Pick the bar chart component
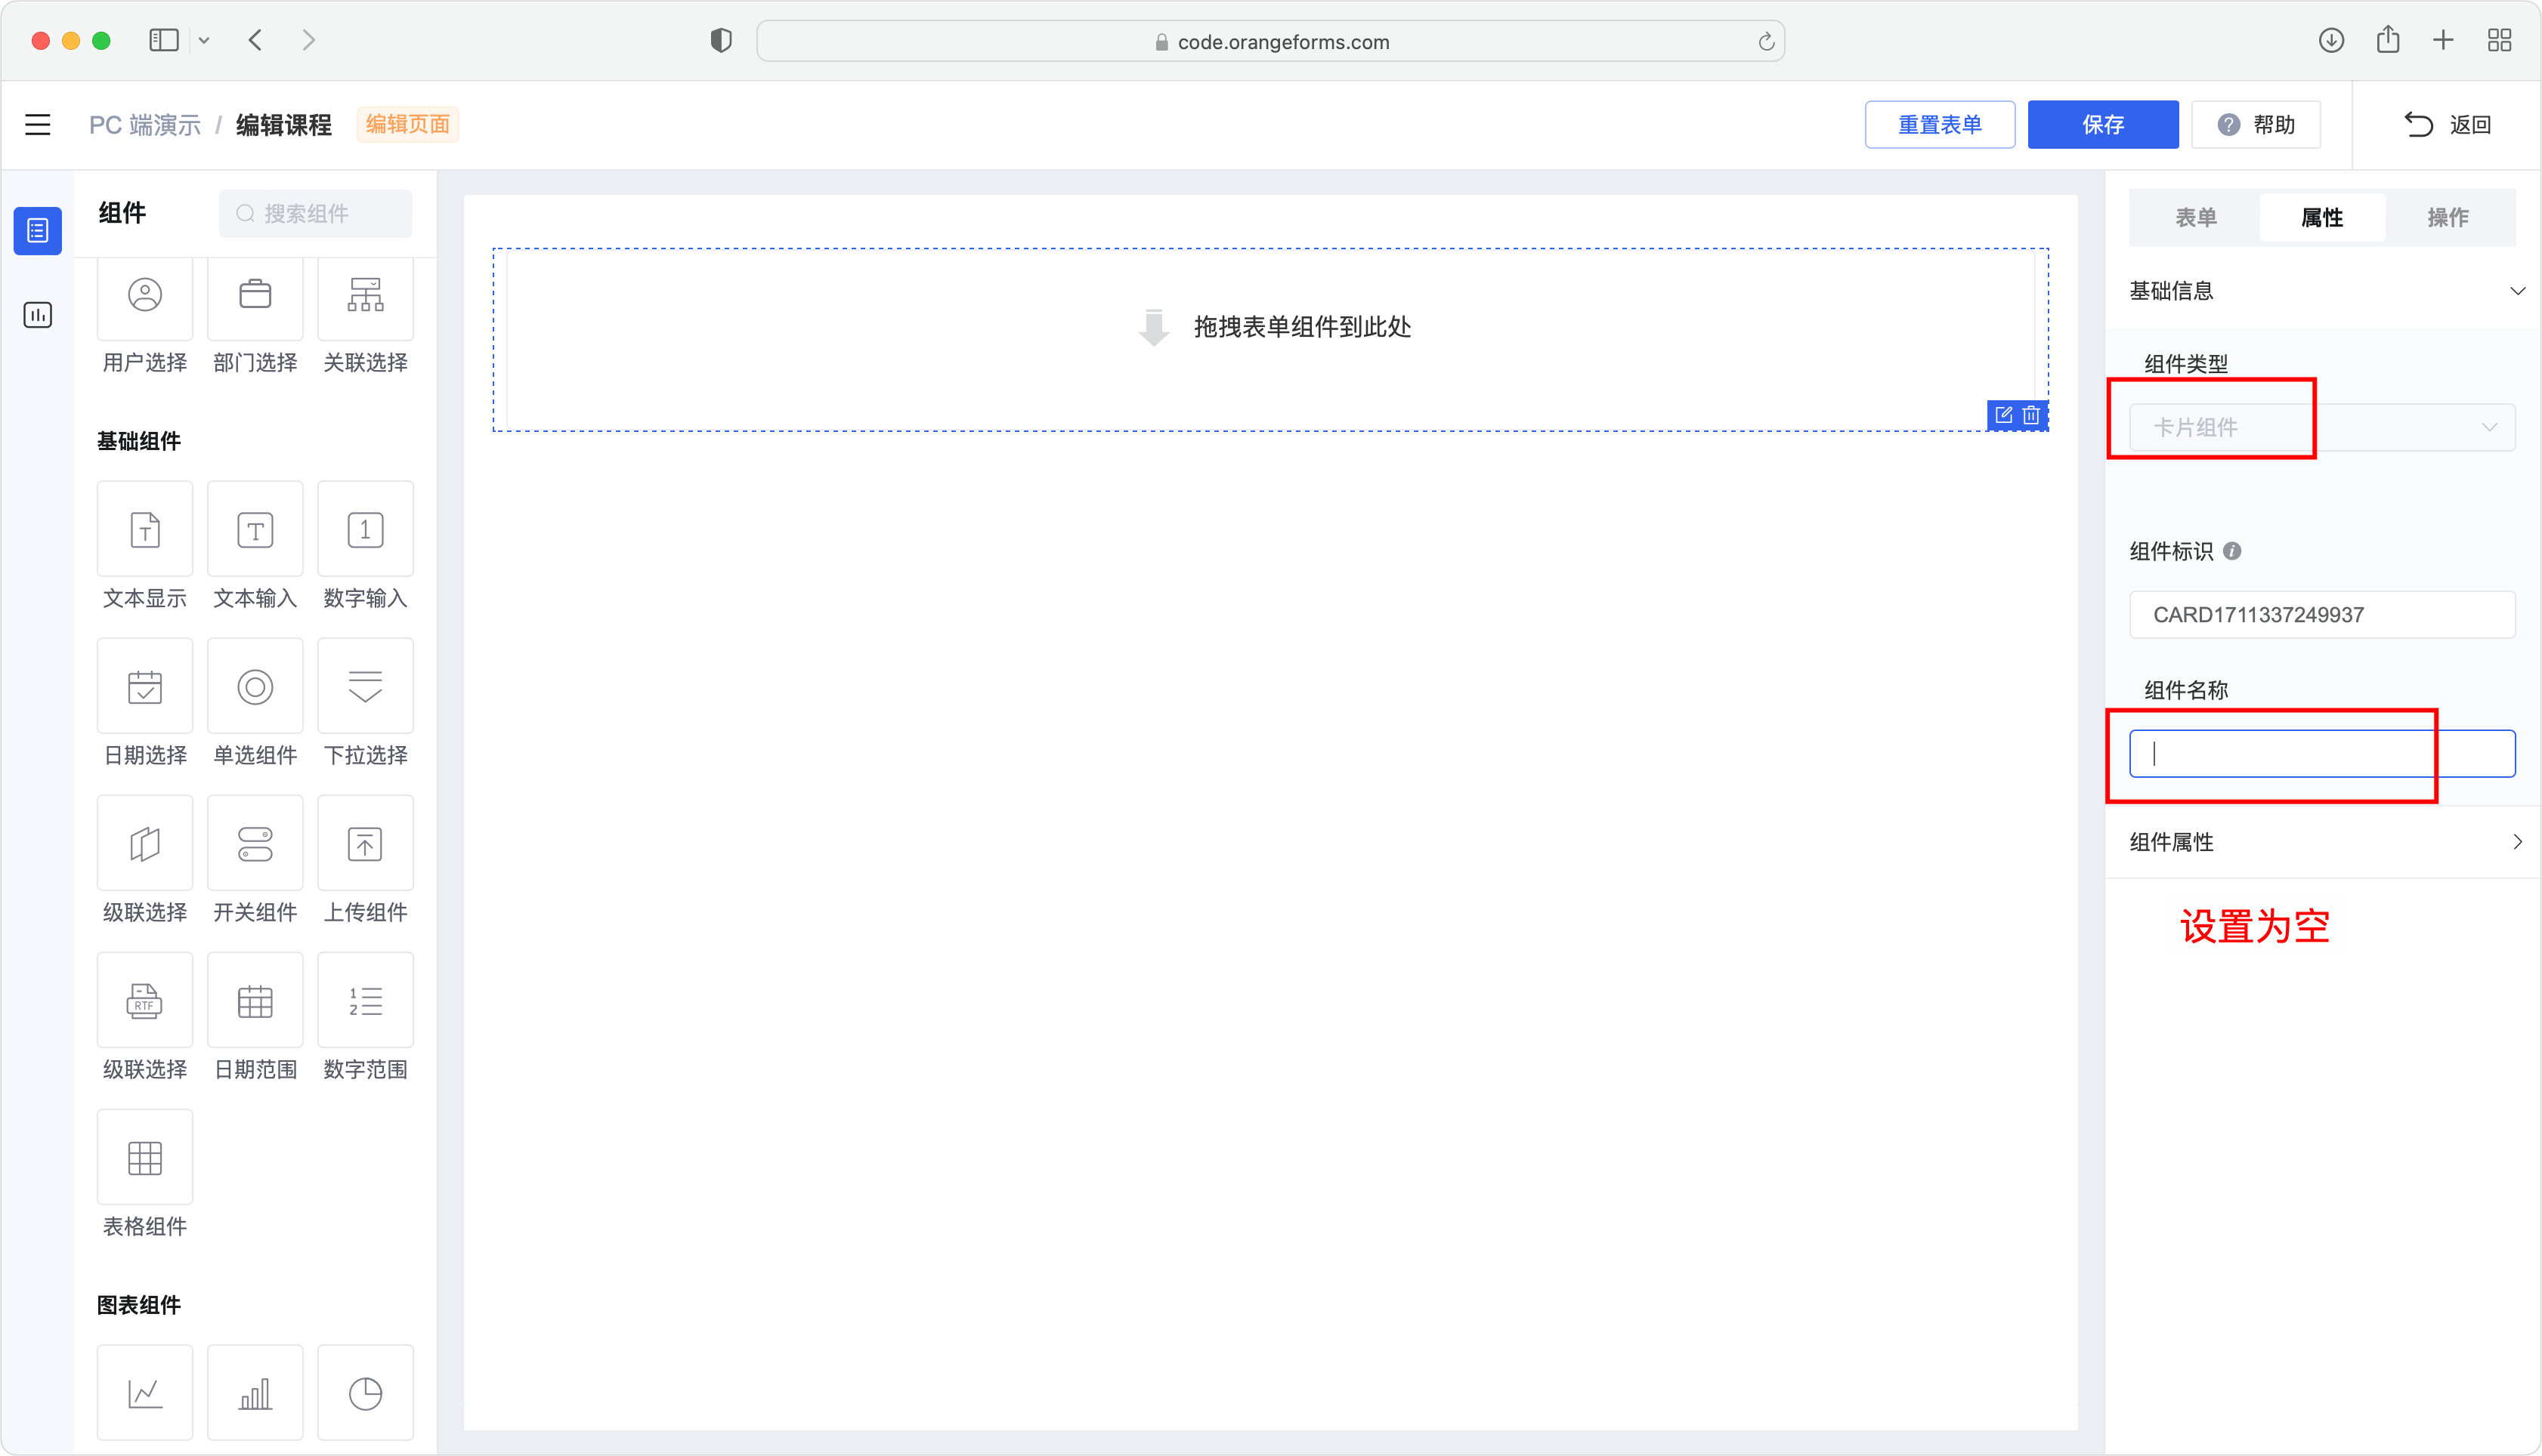 pos(255,1393)
